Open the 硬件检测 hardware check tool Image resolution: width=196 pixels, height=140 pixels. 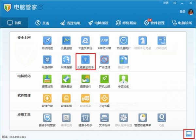click(66, 120)
